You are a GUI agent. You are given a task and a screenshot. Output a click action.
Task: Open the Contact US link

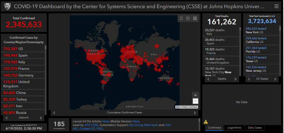tap(87, 129)
